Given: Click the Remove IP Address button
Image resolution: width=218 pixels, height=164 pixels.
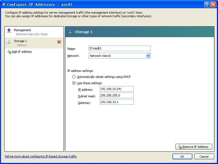Looking at the screenshot, I should (194, 147).
